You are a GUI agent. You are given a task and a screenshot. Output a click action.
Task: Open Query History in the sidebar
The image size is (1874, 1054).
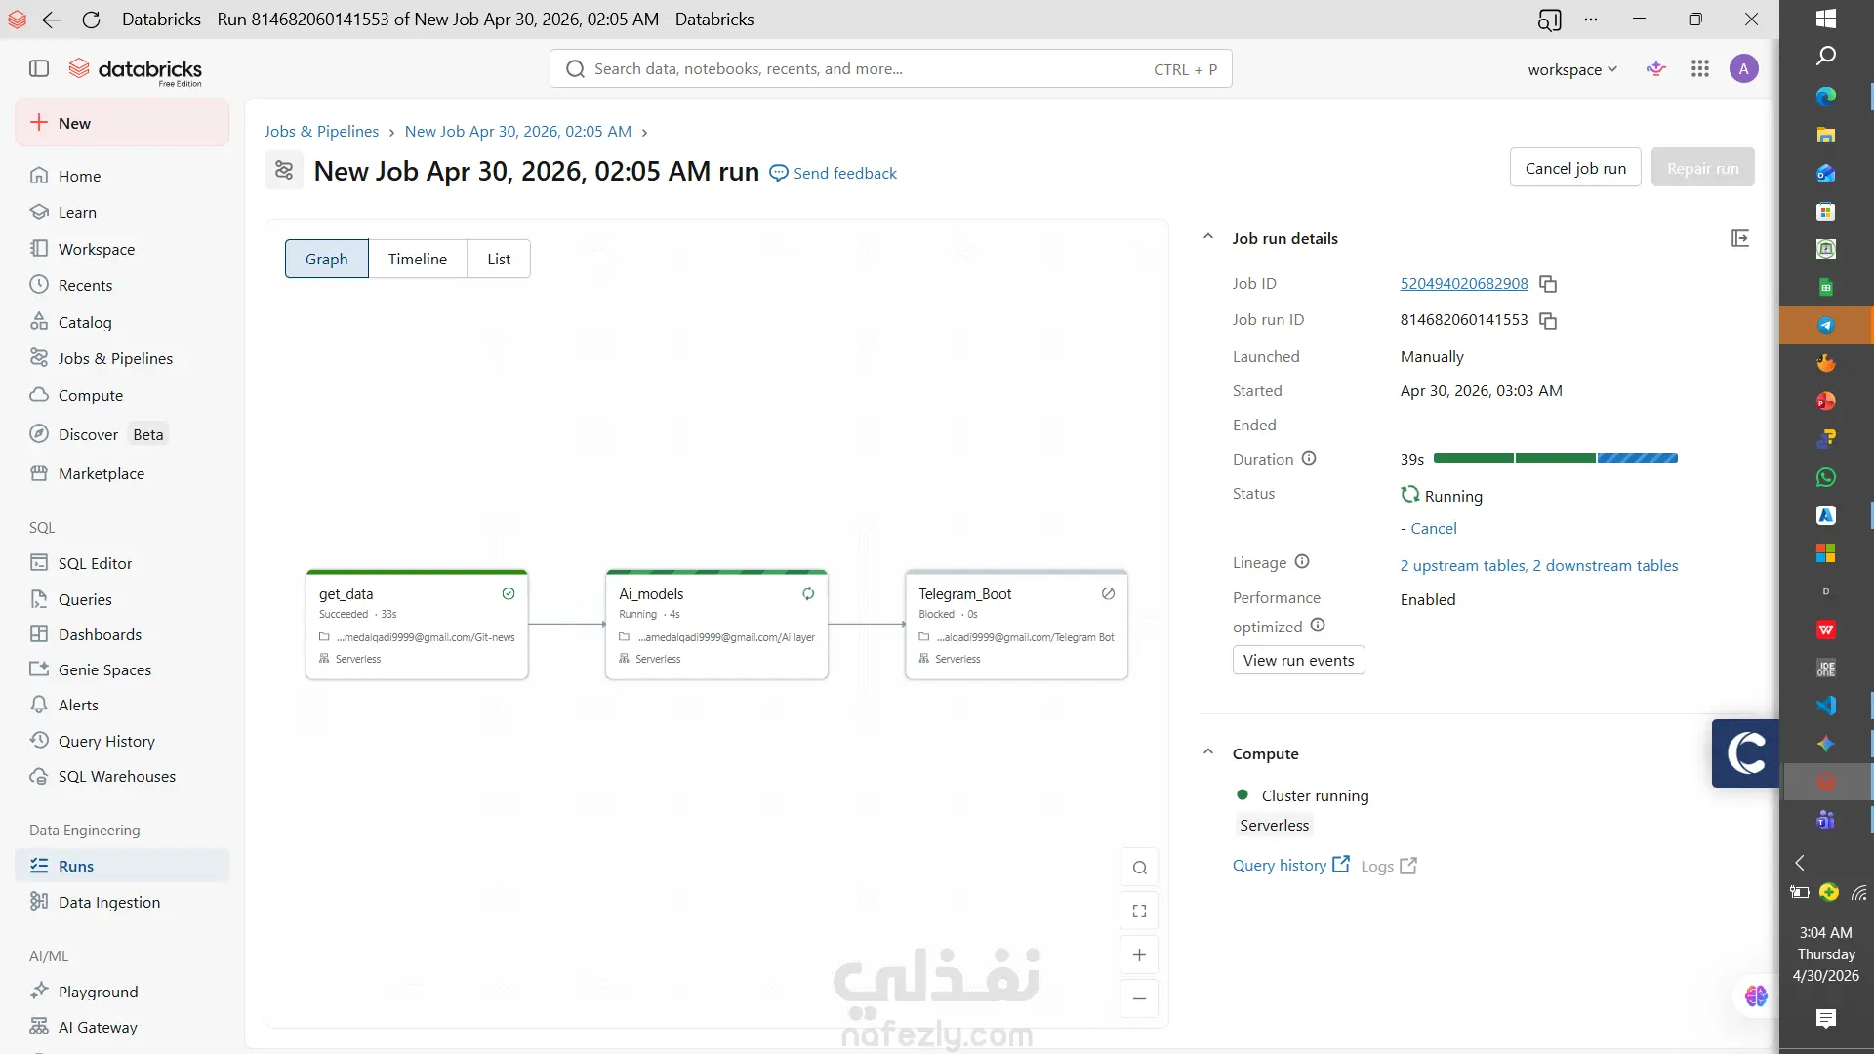[x=123, y=741]
